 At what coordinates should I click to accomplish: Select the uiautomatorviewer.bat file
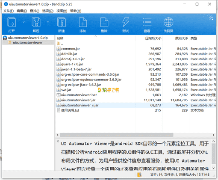tap(79, 95)
